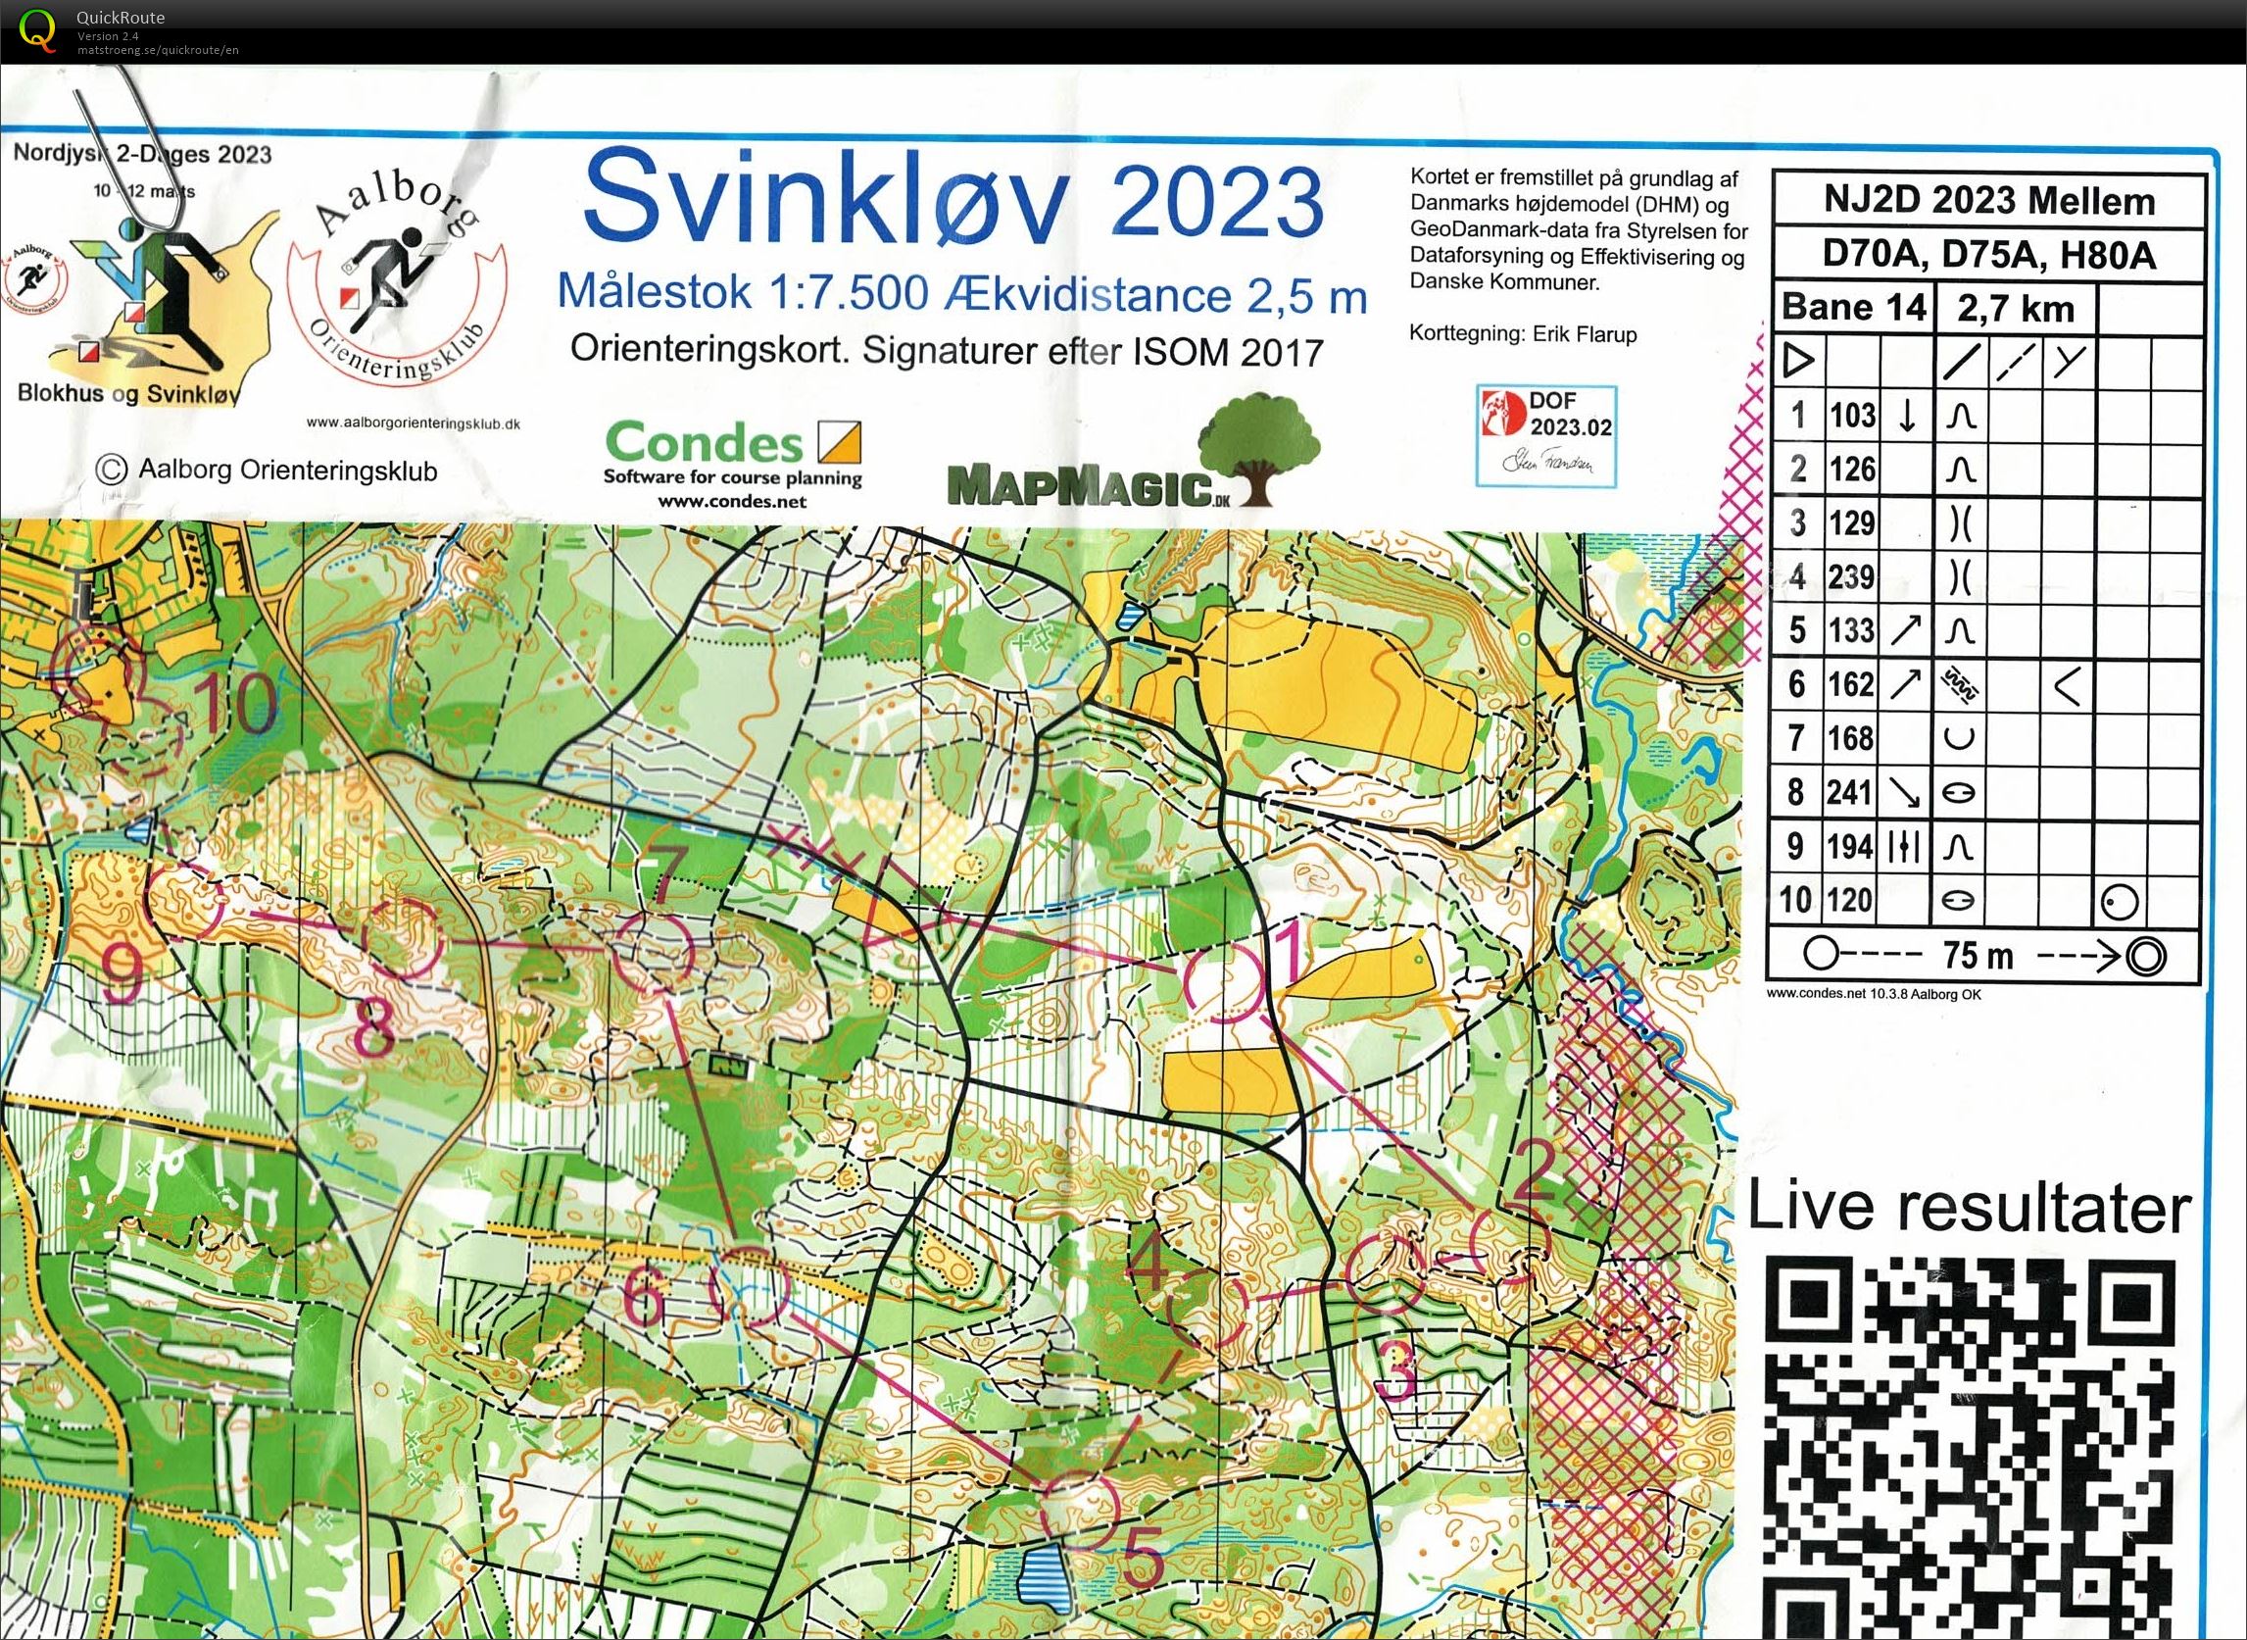Open the www.aalborgorienteringsklub.dk link

(x=413, y=422)
